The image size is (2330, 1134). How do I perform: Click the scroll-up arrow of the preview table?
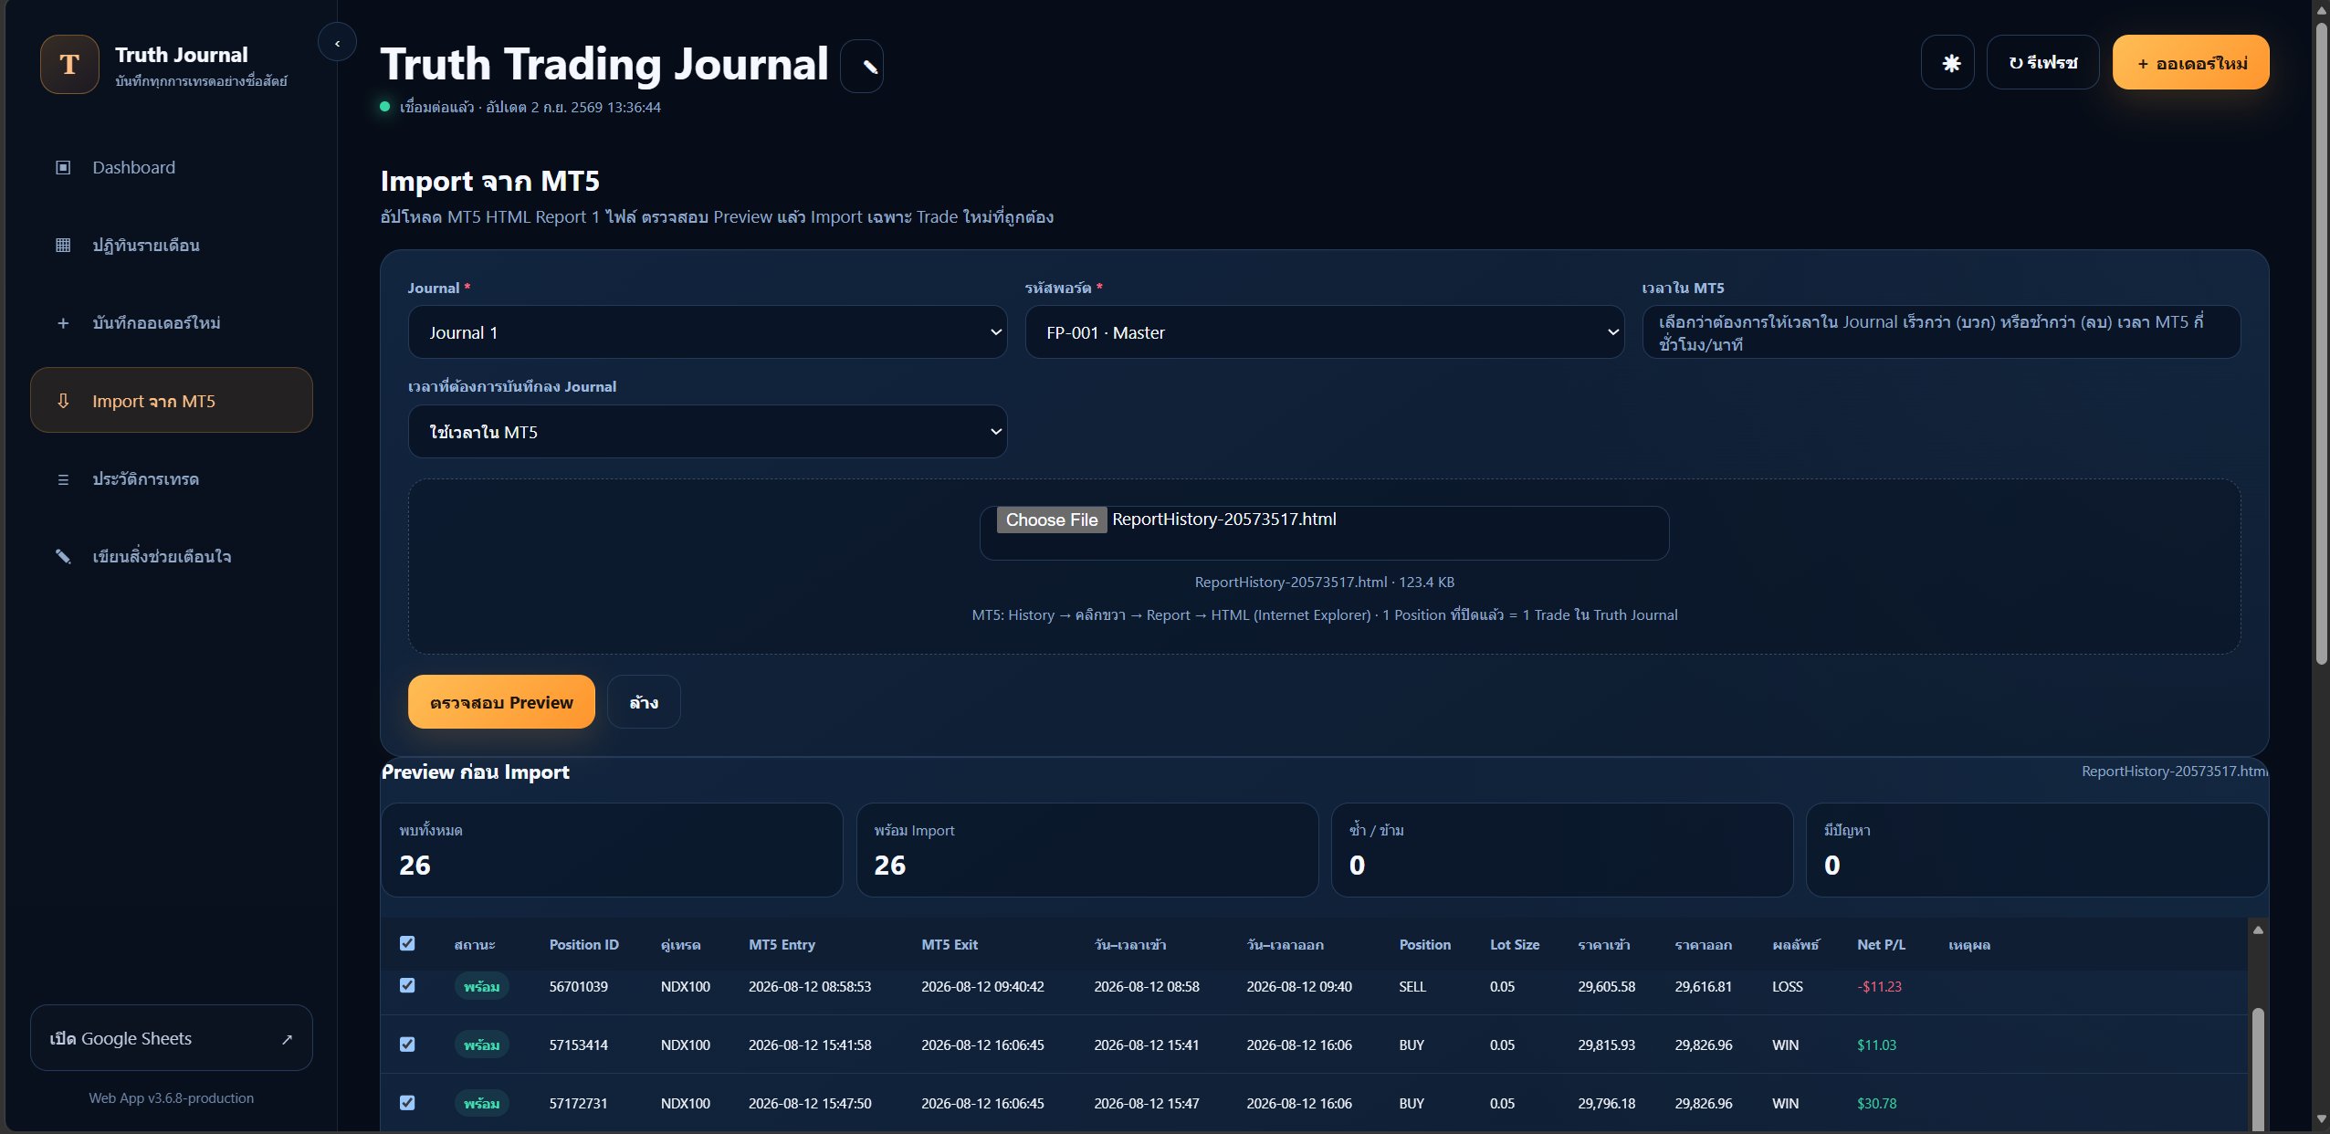tap(2258, 929)
